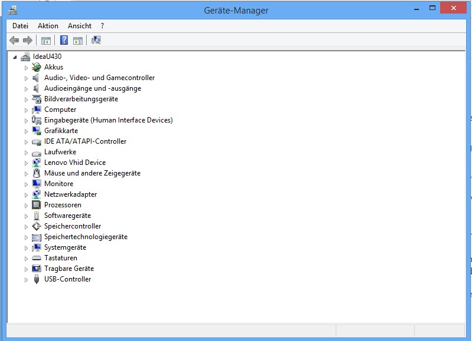Image resolution: width=472 pixels, height=341 pixels.
Task: Expand the Bildverarbeitungsgeräte category
Action: pos(26,100)
